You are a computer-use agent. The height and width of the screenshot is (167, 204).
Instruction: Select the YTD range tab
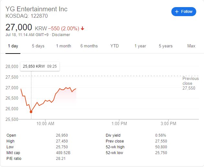(x=114, y=46)
